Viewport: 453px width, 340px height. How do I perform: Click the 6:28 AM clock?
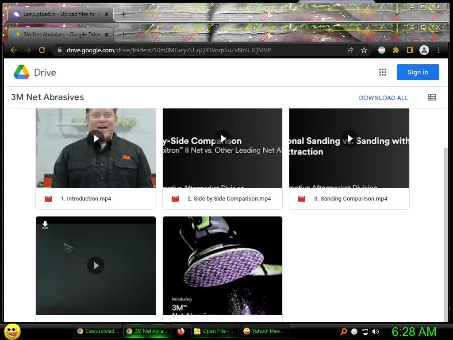(x=414, y=332)
